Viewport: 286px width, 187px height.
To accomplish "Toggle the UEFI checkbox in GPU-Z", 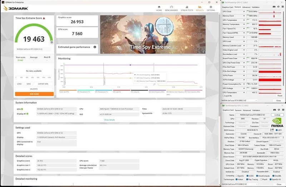I will pyautogui.click(x=277, y=130).
